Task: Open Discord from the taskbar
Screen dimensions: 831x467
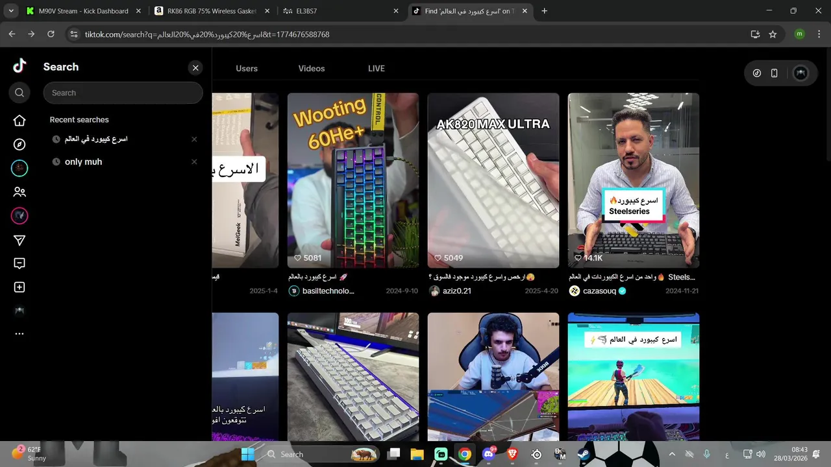Action: point(488,454)
